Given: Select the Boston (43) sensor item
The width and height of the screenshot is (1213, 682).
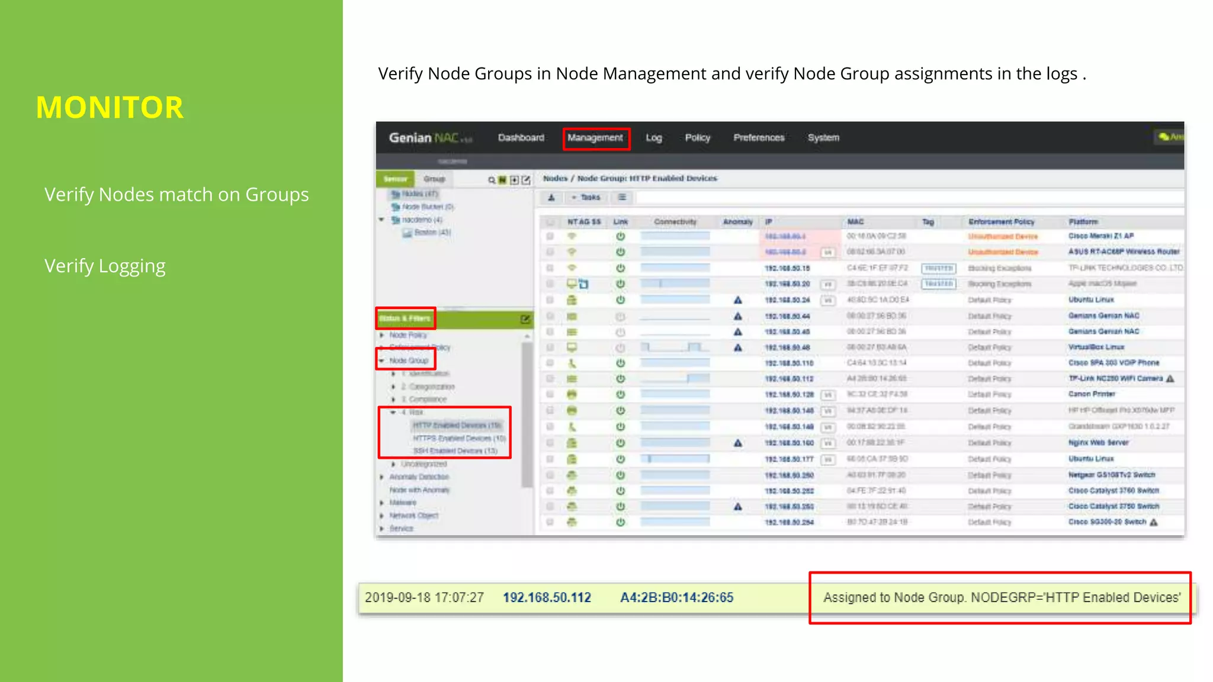Looking at the screenshot, I should (432, 233).
